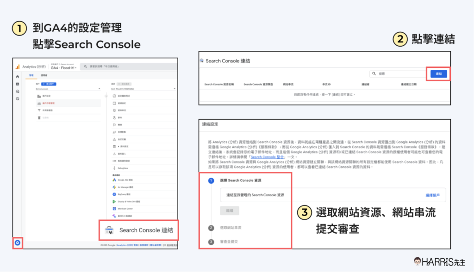Click step 1 選擇 Search Console 資源
Screen dimensions: 474x272
click(x=241, y=180)
